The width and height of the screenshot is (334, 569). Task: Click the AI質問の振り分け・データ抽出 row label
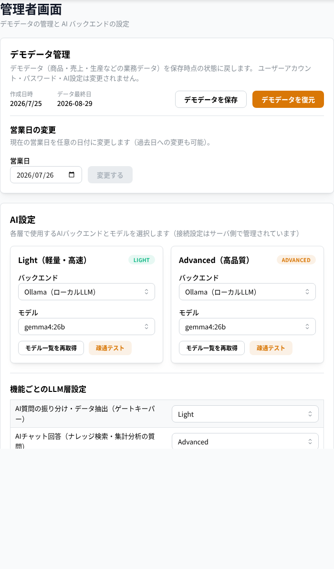85,414
